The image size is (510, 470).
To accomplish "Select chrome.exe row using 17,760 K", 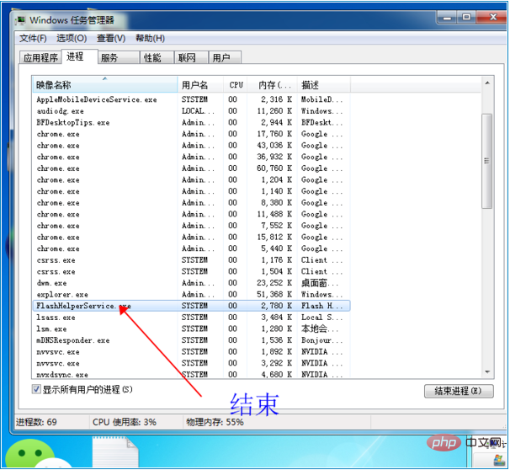I will coord(191,134).
